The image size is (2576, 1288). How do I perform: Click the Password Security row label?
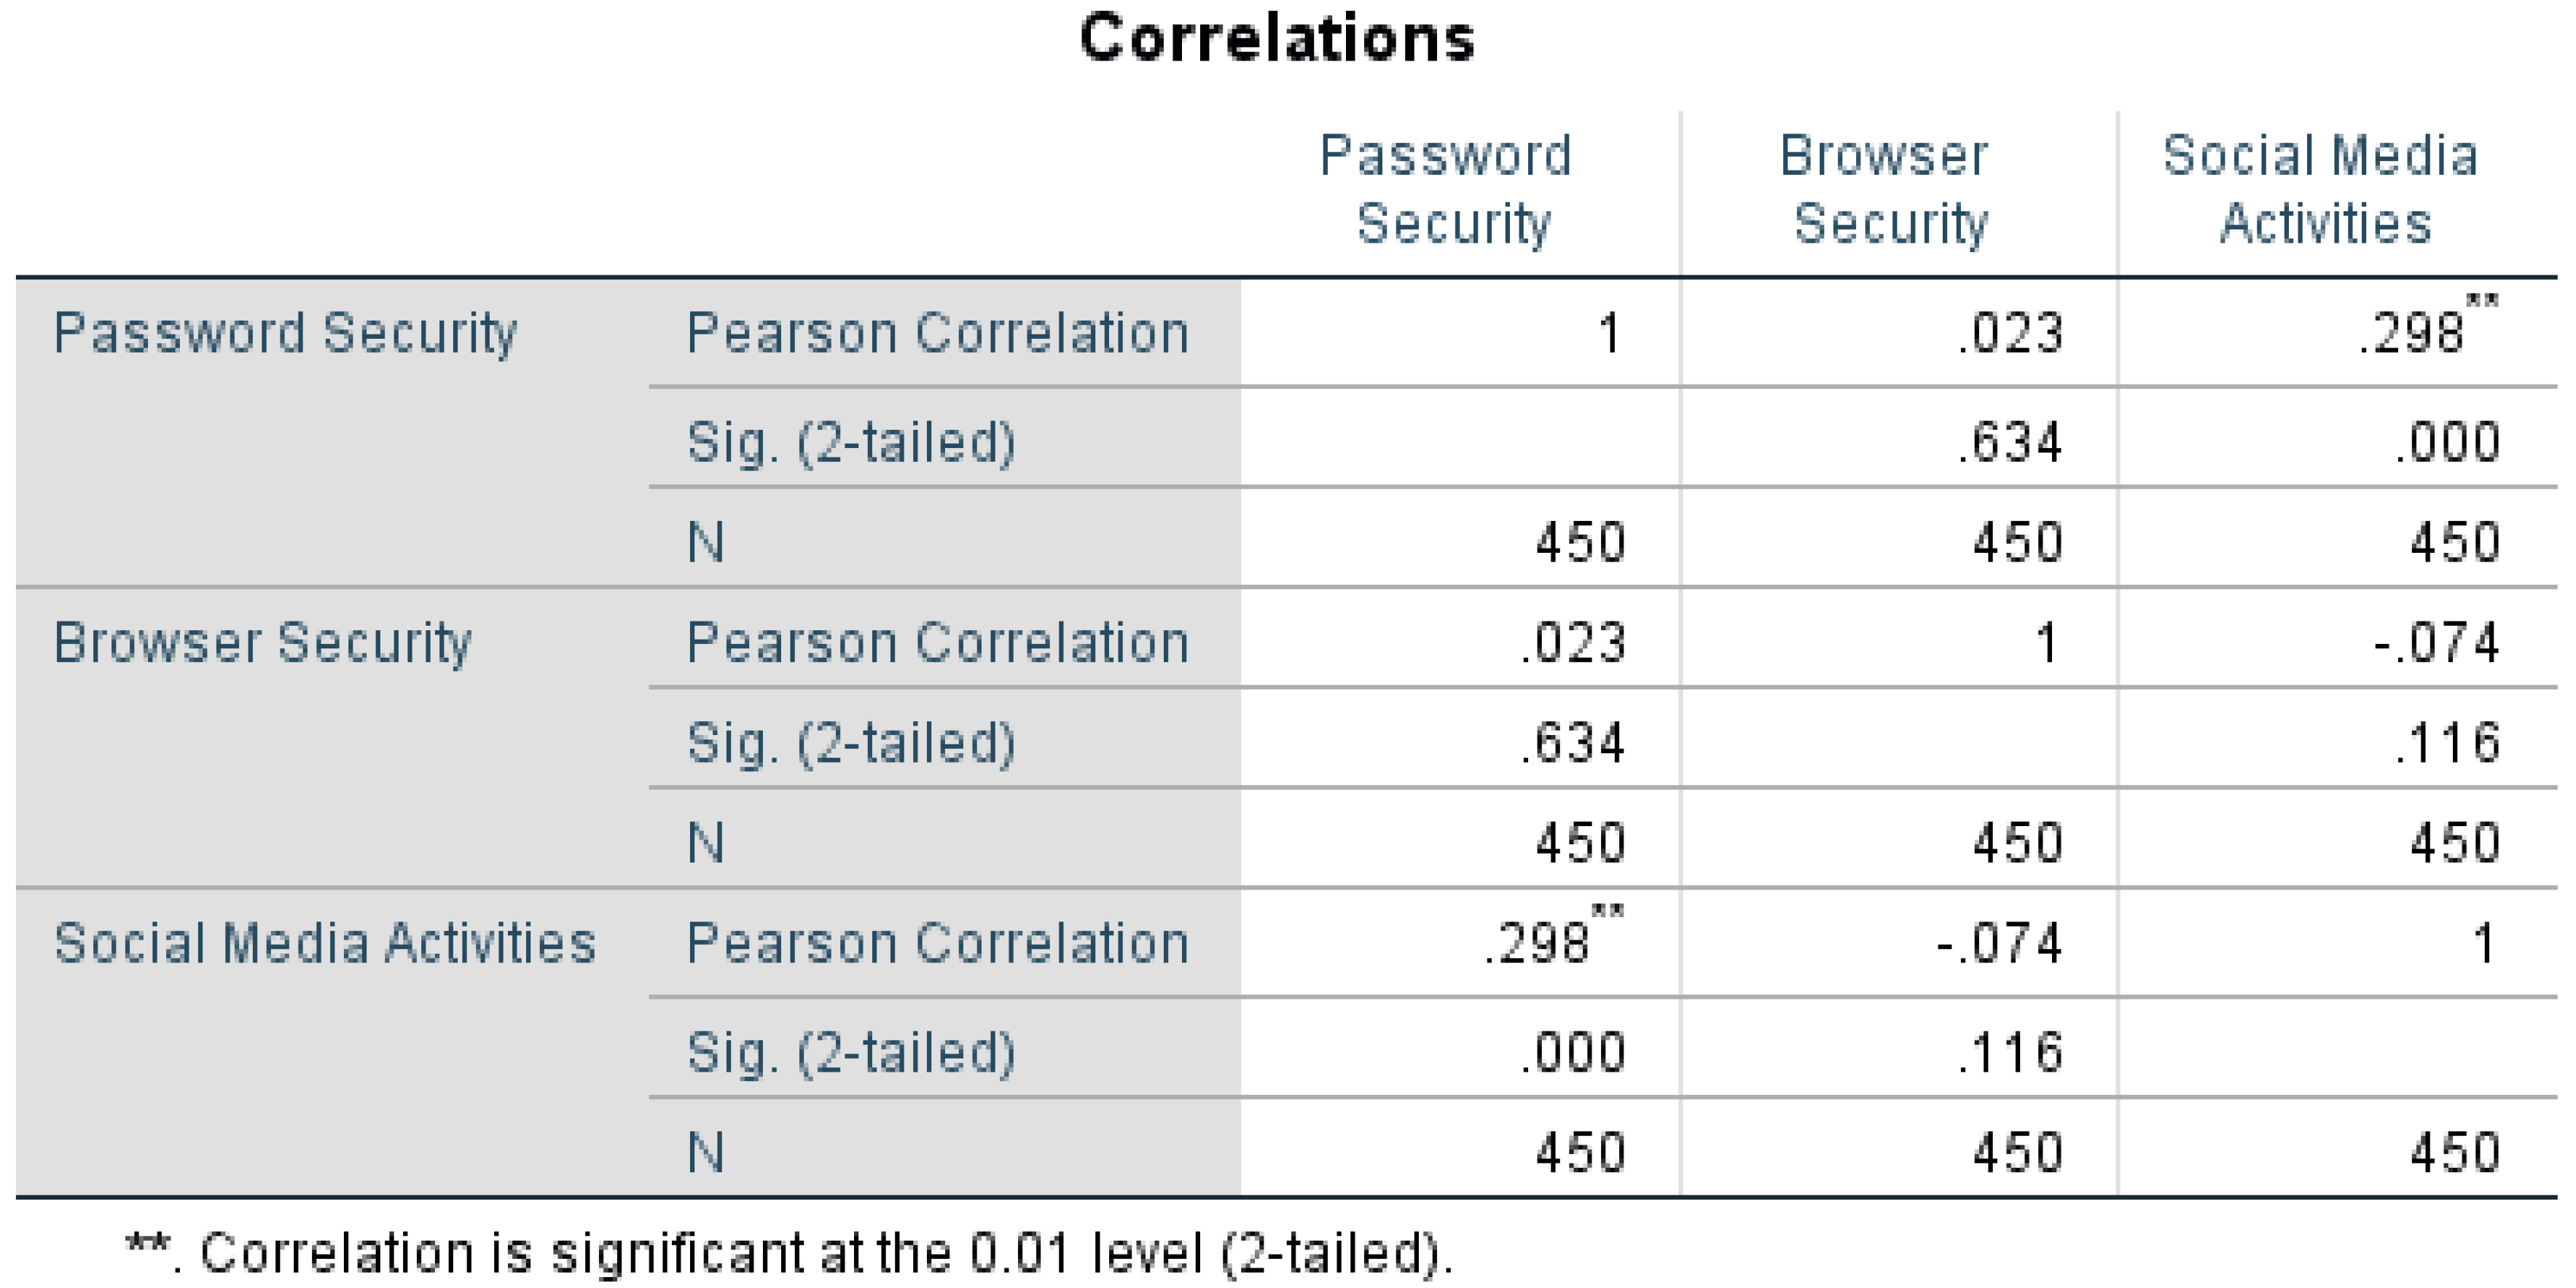click(285, 333)
